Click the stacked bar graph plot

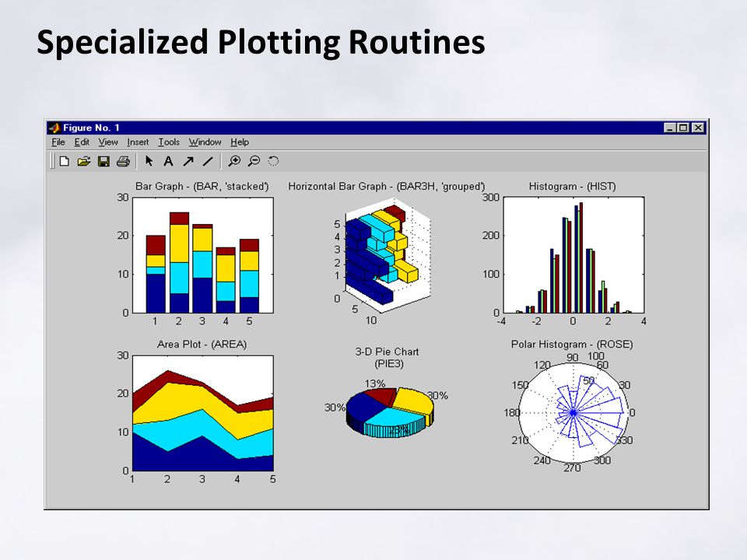(203, 255)
